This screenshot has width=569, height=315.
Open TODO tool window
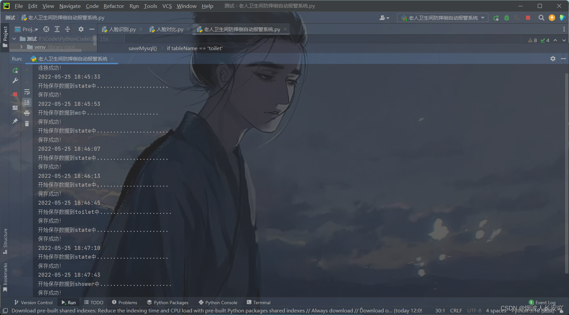[94, 302]
